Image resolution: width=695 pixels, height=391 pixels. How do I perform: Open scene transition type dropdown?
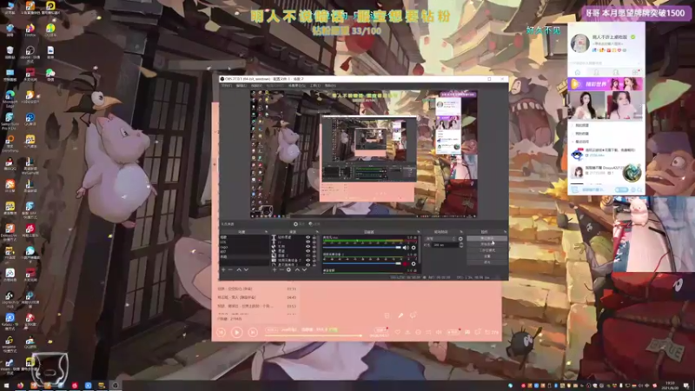click(440, 239)
